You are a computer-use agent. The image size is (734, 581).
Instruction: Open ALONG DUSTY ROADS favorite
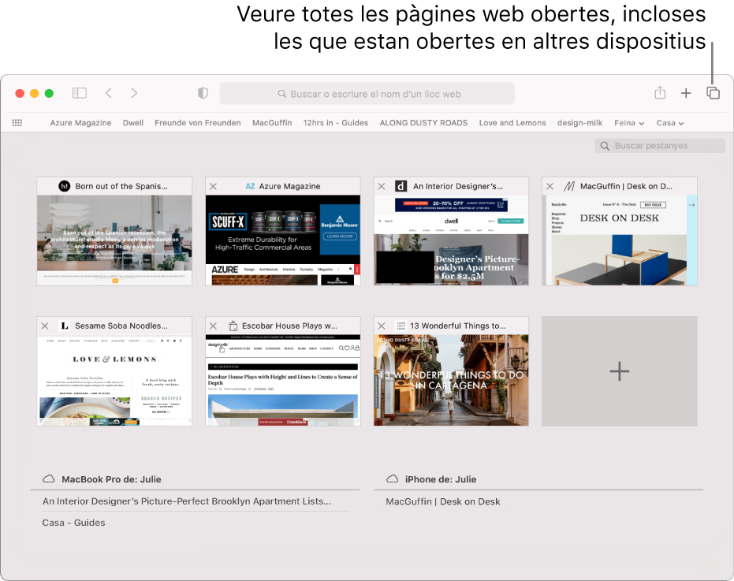click(x=423, y=123)
